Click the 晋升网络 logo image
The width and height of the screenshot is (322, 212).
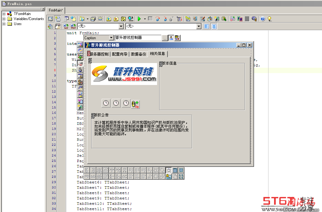pyautogui.click(x=124, y=74)
